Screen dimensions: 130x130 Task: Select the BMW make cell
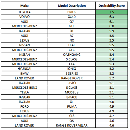(x=24, y=74)
